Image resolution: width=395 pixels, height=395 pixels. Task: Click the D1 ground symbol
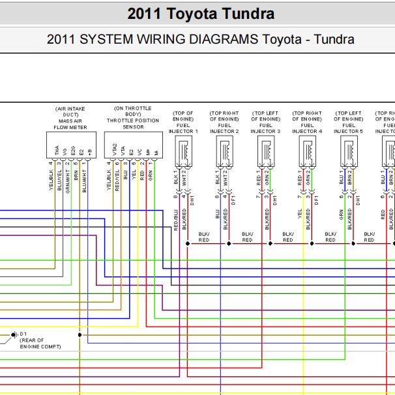pyautogui.click(x=14, y=335)
